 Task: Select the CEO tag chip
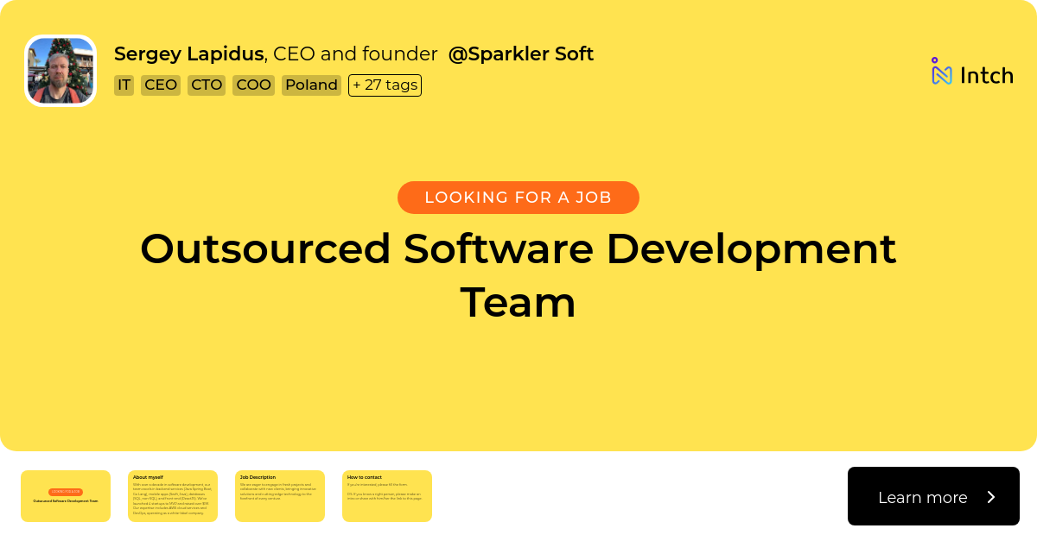point(161,85)
